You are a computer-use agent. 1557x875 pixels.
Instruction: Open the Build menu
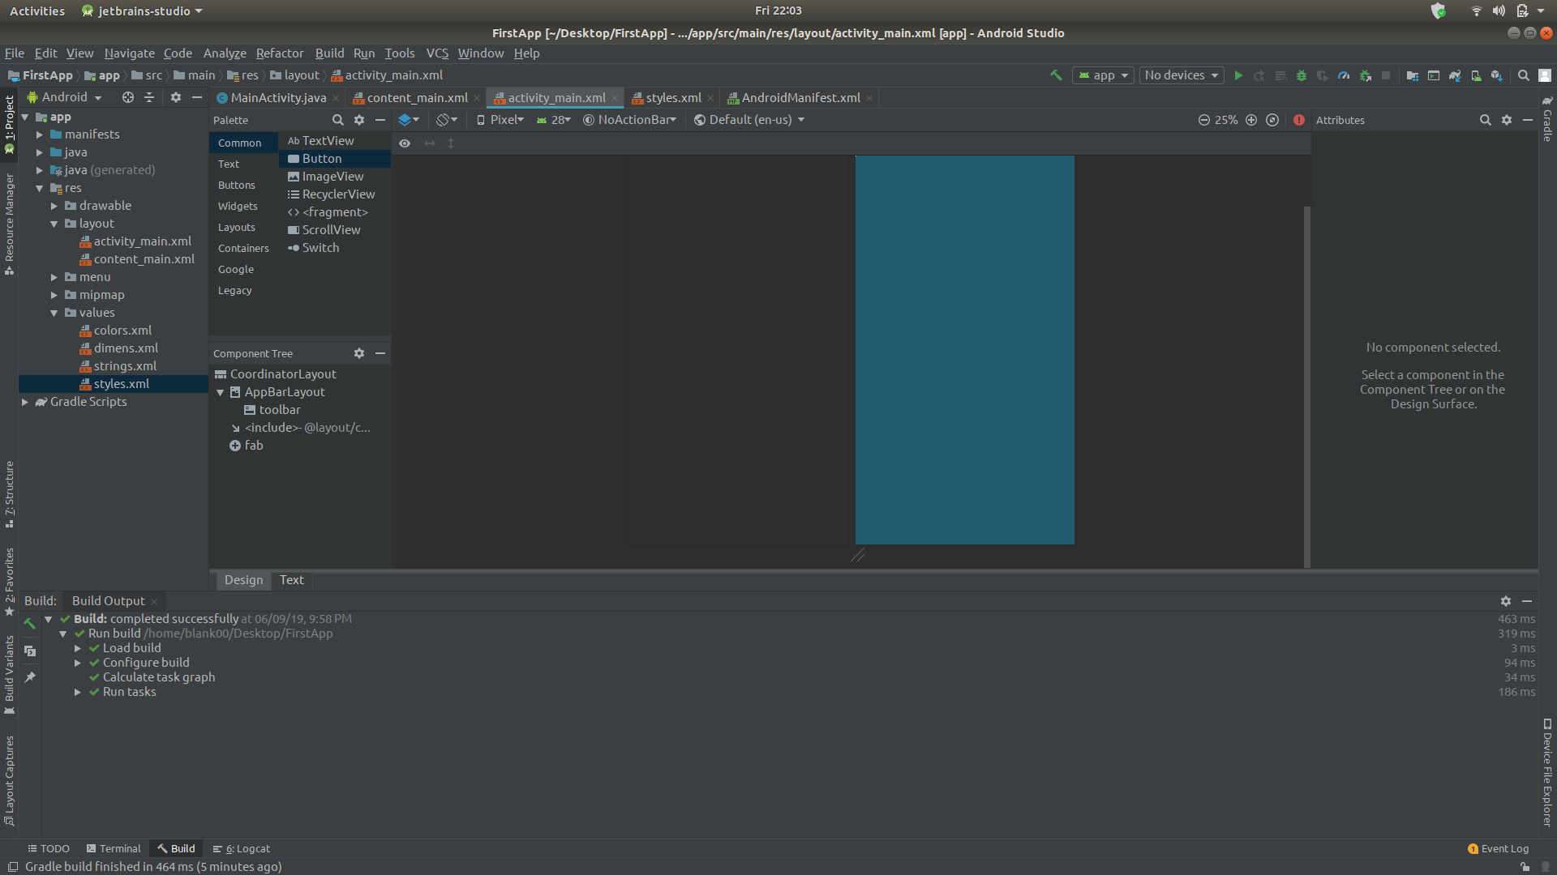tap(329, 53)
